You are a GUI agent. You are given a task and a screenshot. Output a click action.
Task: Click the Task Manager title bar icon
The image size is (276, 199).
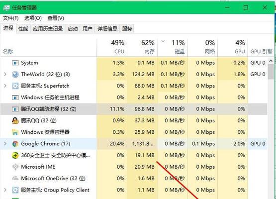[6, 7]
